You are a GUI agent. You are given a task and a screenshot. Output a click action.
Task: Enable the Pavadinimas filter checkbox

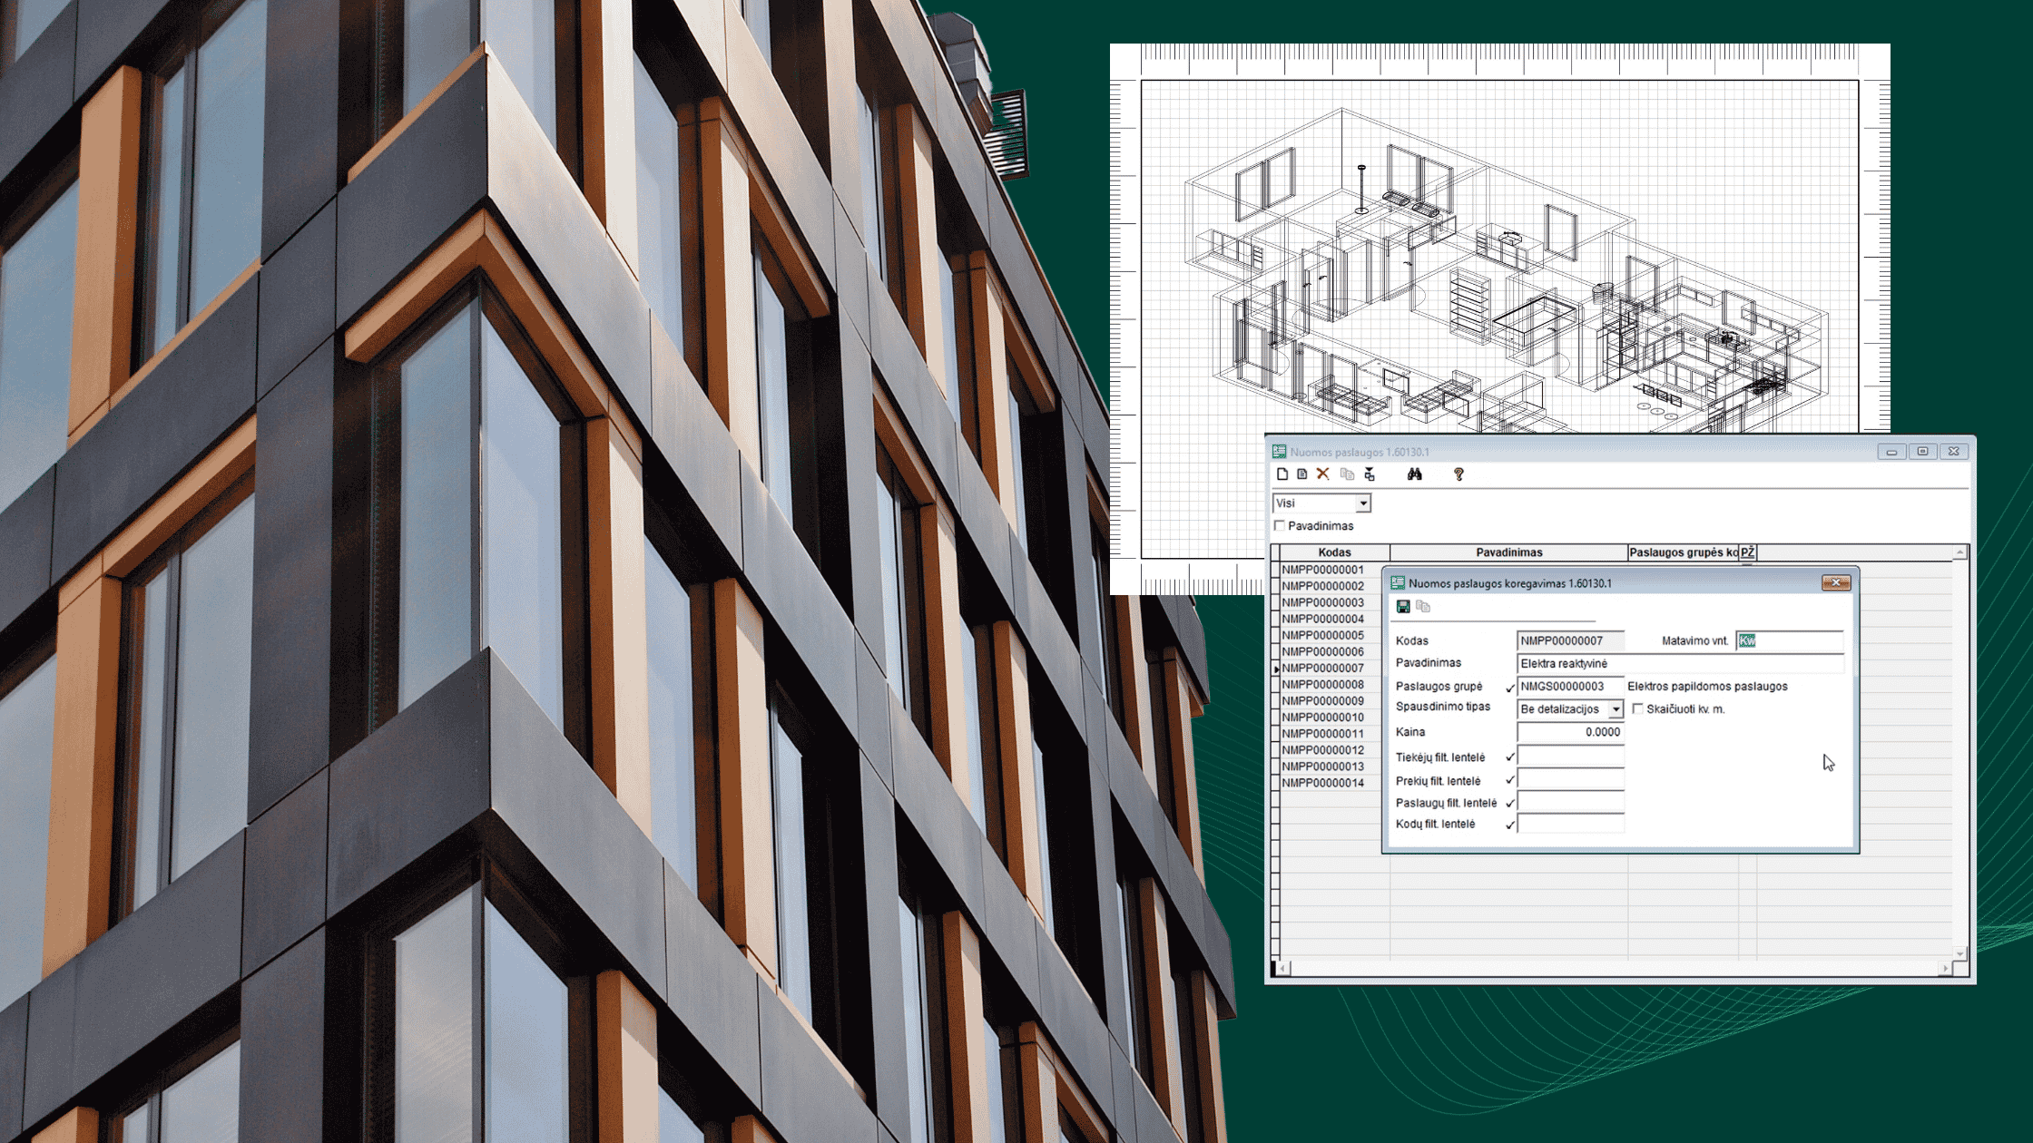click(1280, 526)
